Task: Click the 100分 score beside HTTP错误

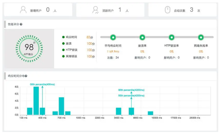Action: pyautogui.click(x=91, y=50)
